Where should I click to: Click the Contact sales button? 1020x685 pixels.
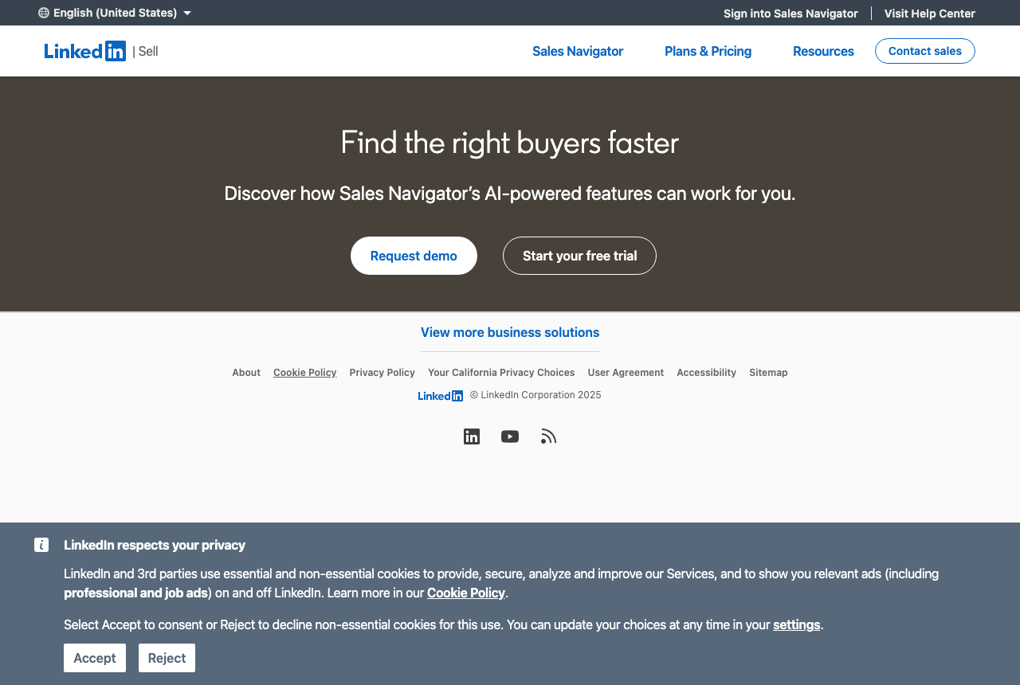925,51
